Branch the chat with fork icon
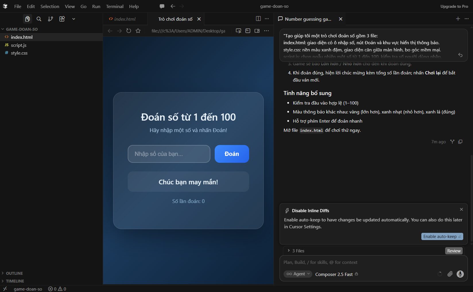 pyautogui.click(x=452, y=142)
